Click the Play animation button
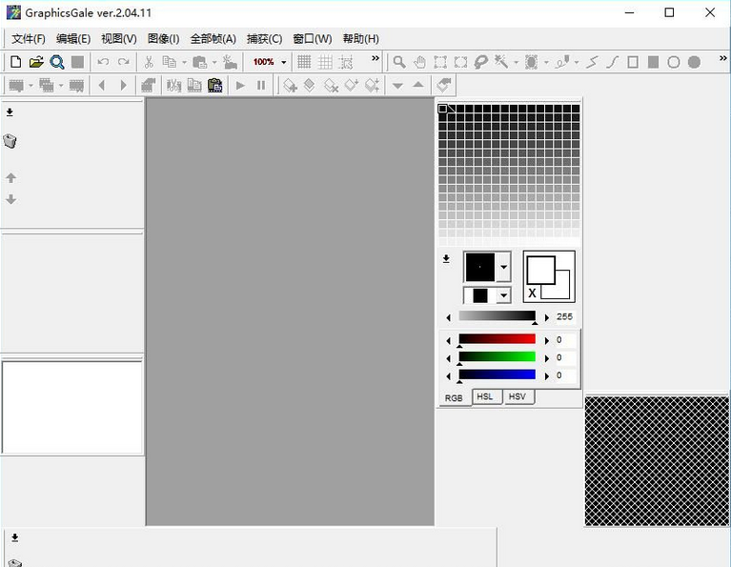 click(x=240, y=86)
